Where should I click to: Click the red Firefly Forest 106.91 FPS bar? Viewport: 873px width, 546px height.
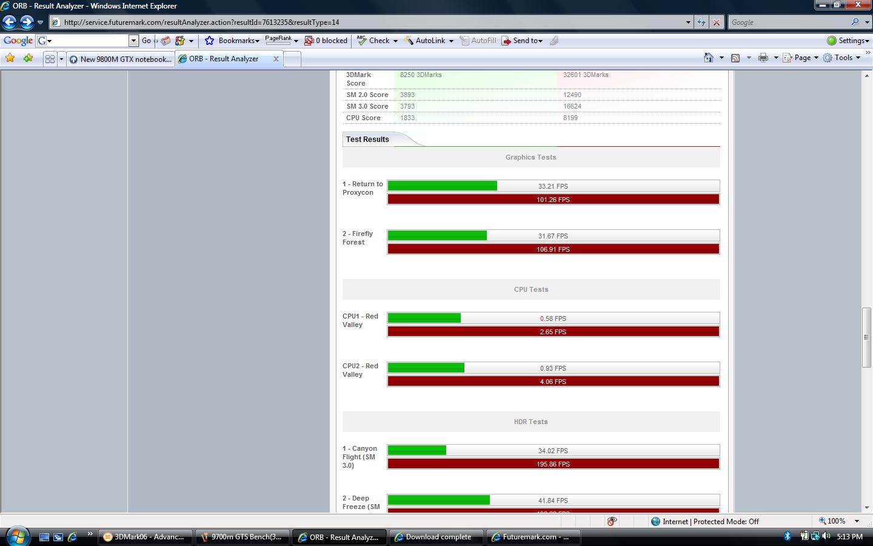click(x=553, y=249)
